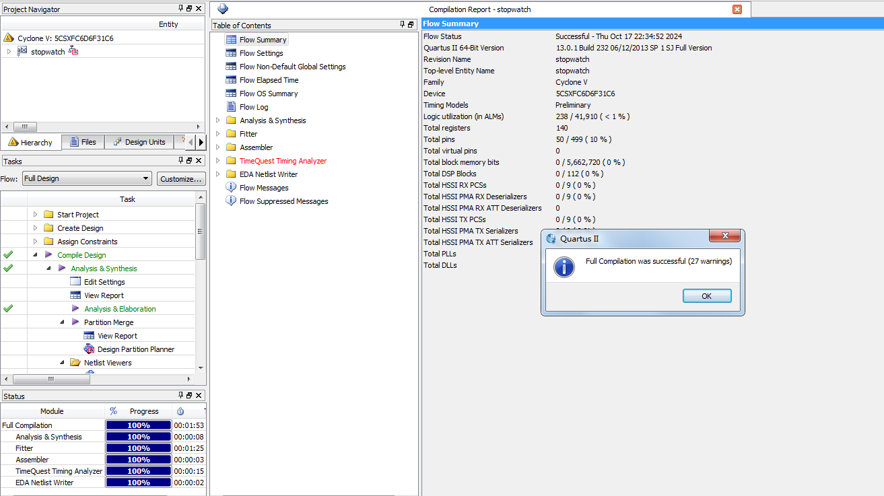This screenshot has width=884, height=496.
Task: Expand Analysis & Synthesis in Table of Contents
Action: point(217,120)
